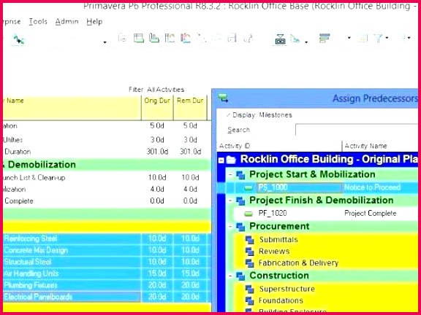
Task: Select the Plumbing Fixtures activity row
Action: 107,285
